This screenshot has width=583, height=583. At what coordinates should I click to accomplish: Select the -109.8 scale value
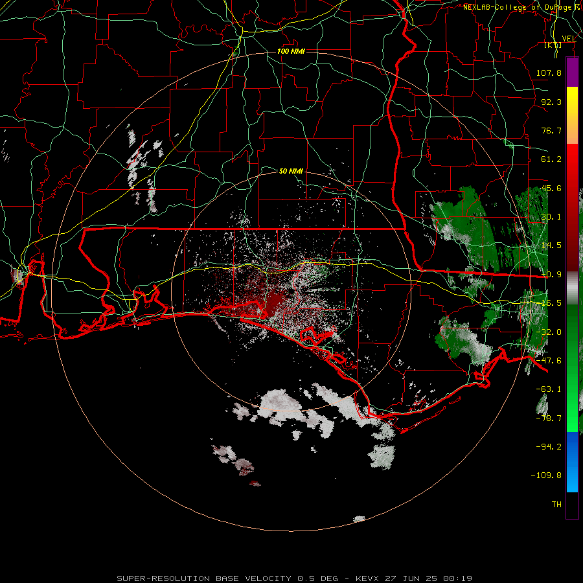click(546, 475)
